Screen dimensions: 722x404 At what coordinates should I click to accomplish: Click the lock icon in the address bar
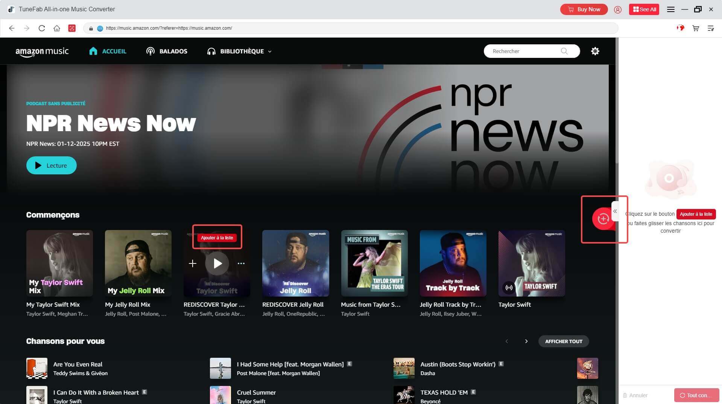(91, 28)
